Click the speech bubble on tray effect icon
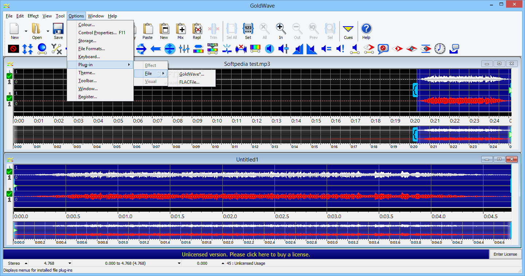This screenshot has height=276, width=525. (454, 48)
